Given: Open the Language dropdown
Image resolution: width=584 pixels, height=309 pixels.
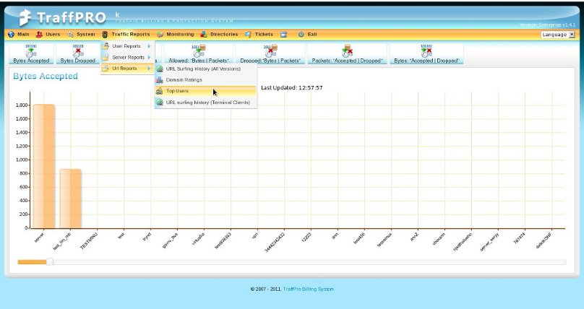Looking at the screenshot, I should pos(558,34).
